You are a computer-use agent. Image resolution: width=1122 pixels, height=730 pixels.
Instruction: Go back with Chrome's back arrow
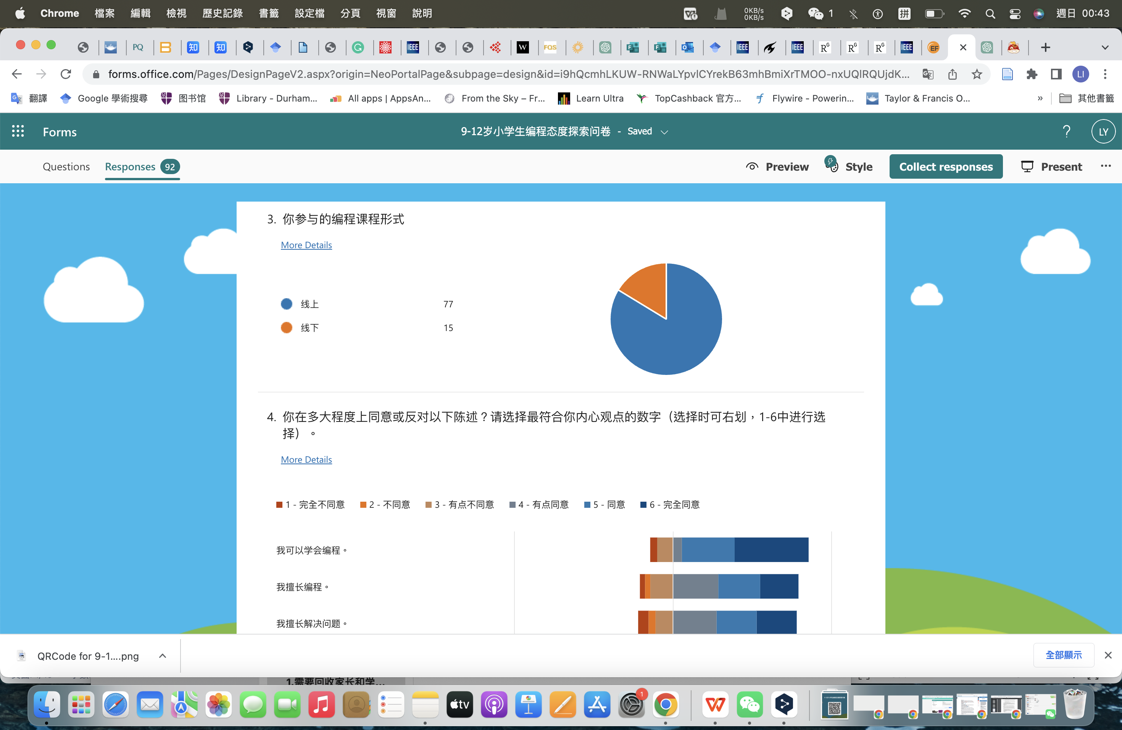pyautogui.click(x=16, y=74)
